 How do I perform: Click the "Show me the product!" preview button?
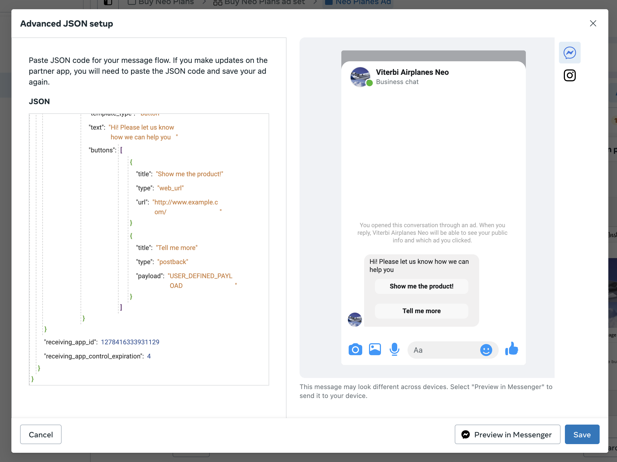(x=421, y=286)
